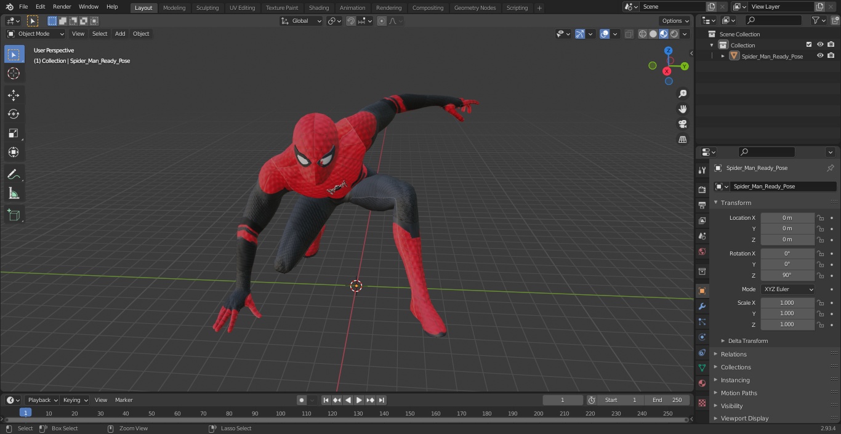
Task: Open the Tool properties tab
Action: pos(702,171)
